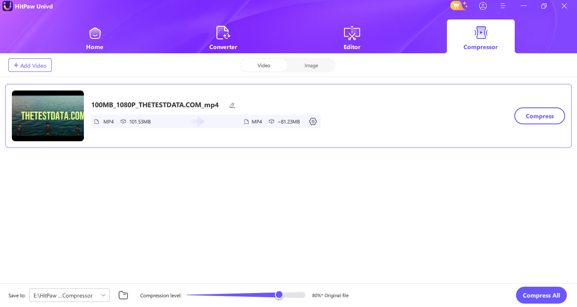Click the rename pencil icon beside the file name

(x=232, y=105)
